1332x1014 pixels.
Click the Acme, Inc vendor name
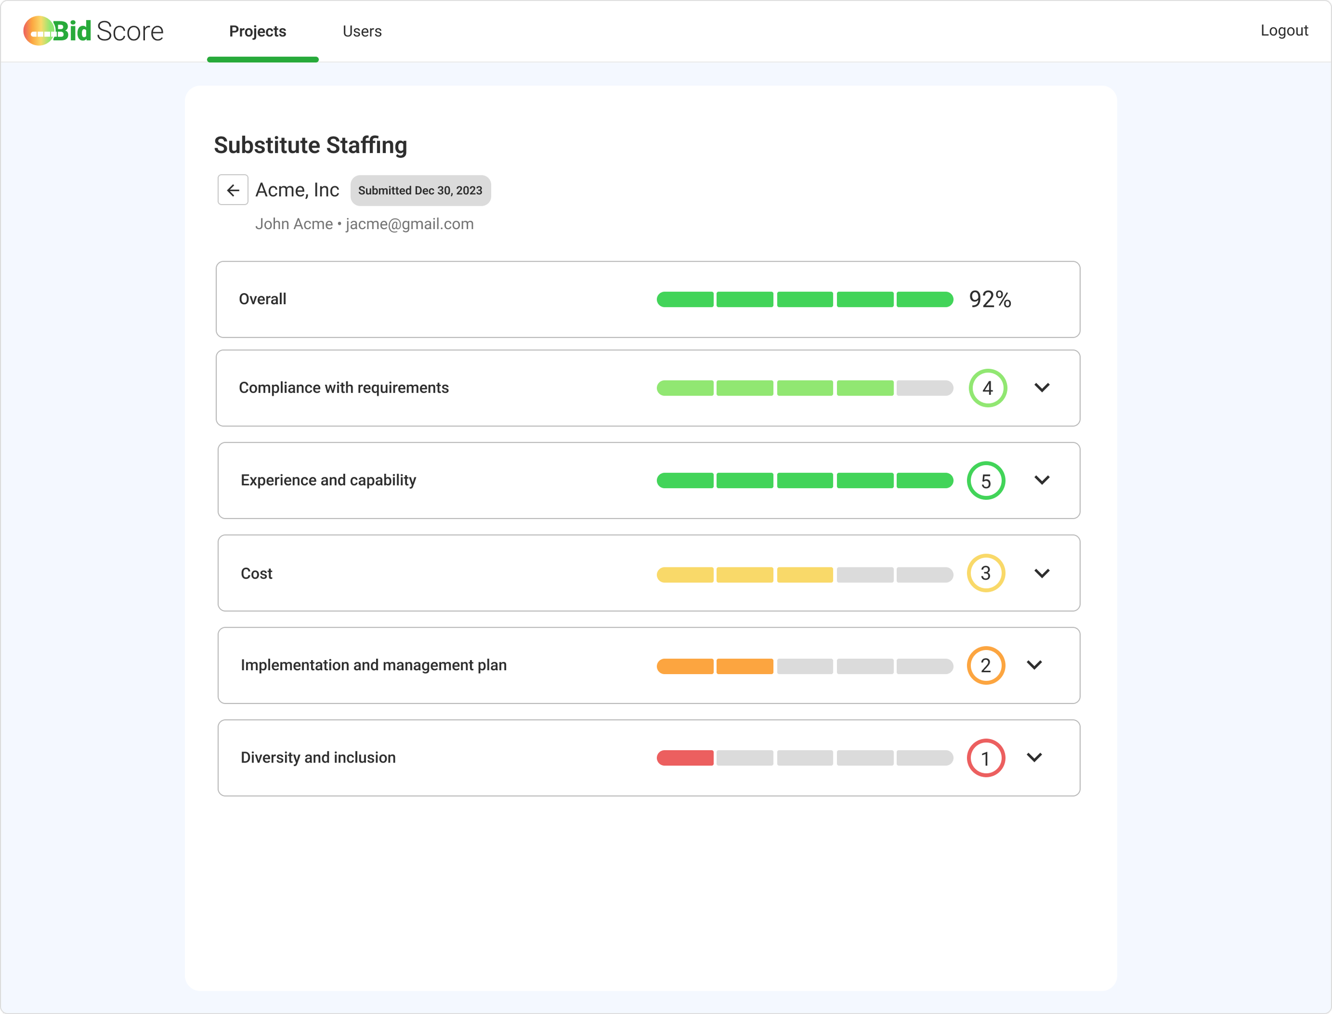(x=297, y=190)
